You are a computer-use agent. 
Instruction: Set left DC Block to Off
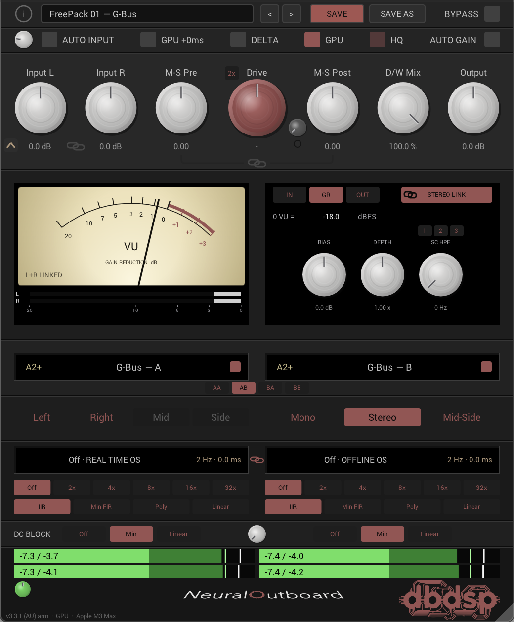pos(84,534)
